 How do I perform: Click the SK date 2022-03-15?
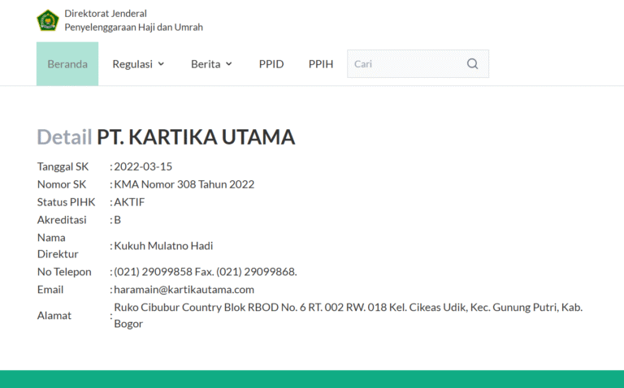click(143, 166)
